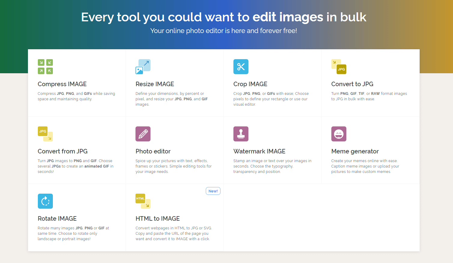Viewport: 453px width, 263px height.
Task: Click the smiley Meme generator icon
Action: tap(339, 134)
